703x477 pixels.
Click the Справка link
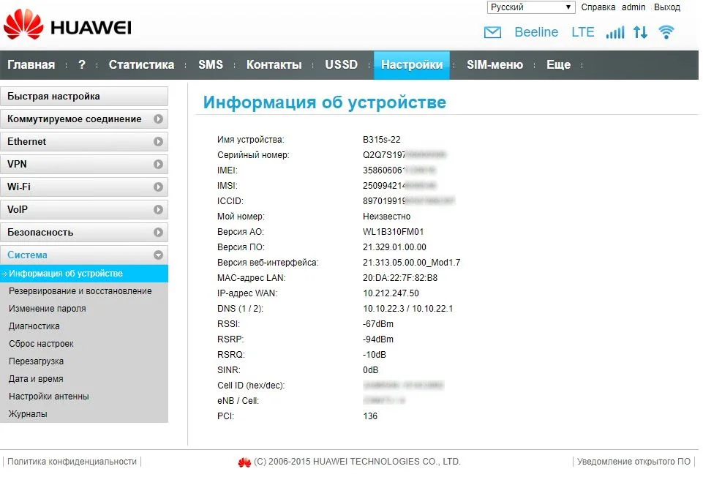pos(598,7)
